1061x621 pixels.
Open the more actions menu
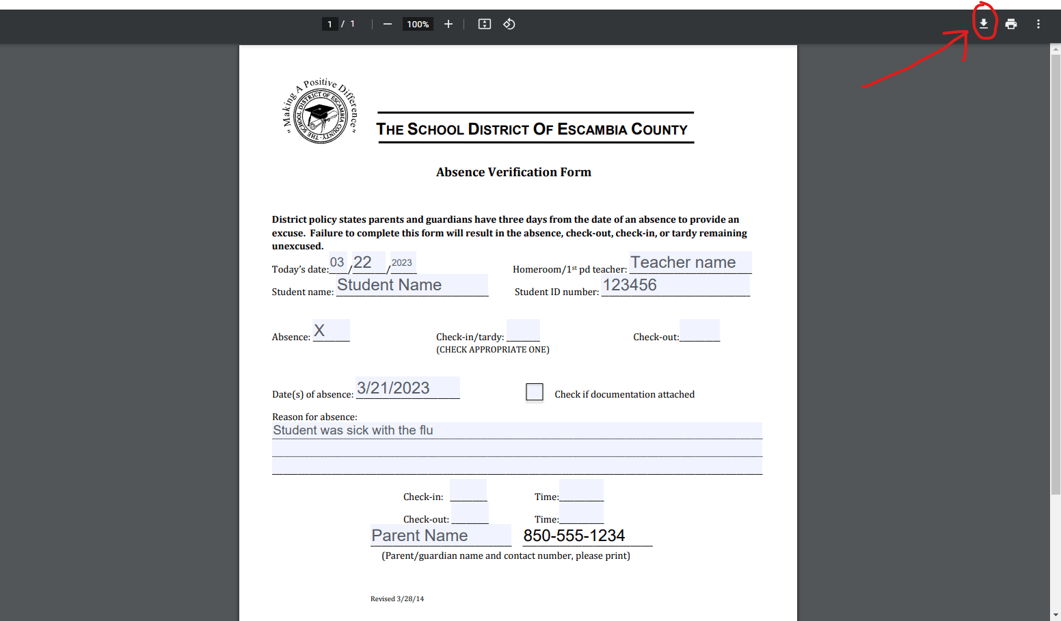pos(1038,24)
